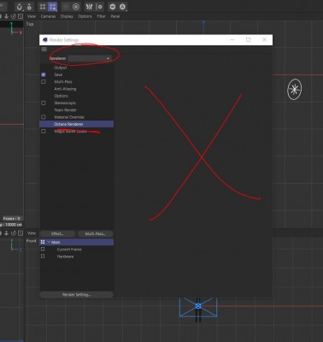Screen dimensions: 323x342
Task: Click the Render Setting... button
Action: (x=76, y=295)
